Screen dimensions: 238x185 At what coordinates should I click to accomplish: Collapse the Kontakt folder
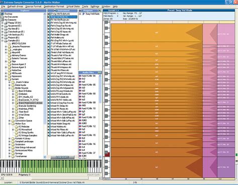pyautogui.click(x=6, y=79)
